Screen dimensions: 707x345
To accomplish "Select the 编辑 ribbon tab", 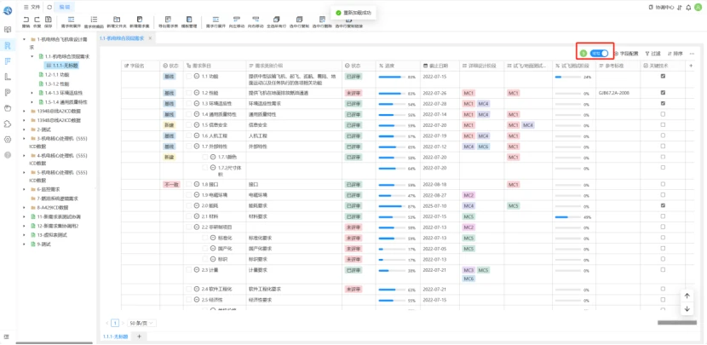I will tap(64, 7).
